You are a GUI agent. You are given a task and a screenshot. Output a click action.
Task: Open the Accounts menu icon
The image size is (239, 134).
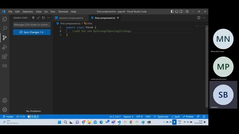[x=4, y=100]
